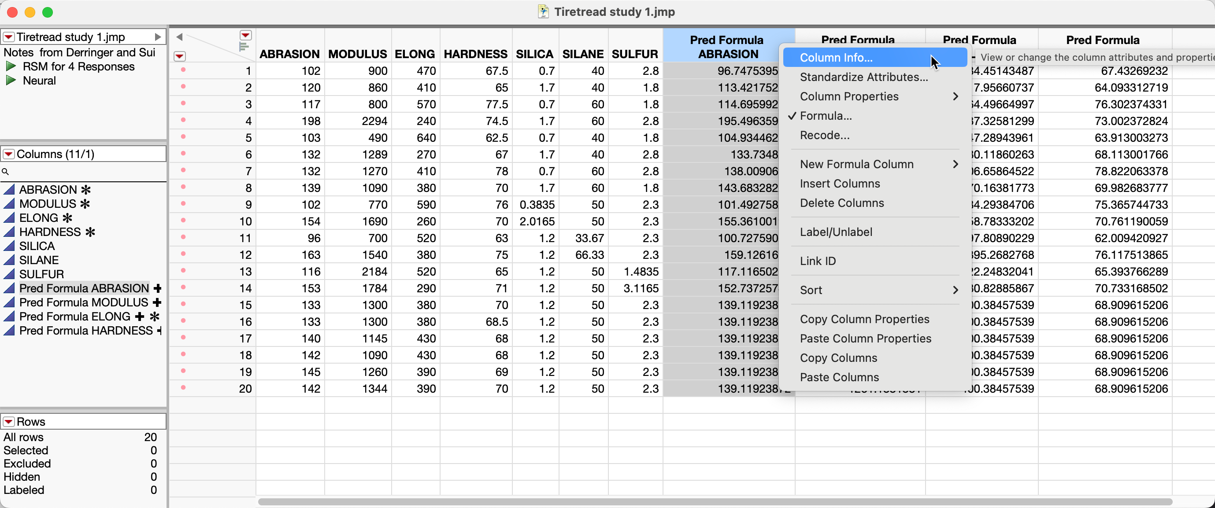Open the Column Properties submenu
The width and height of the screenshot is (1215, 508).
click(x=874, y=96)
